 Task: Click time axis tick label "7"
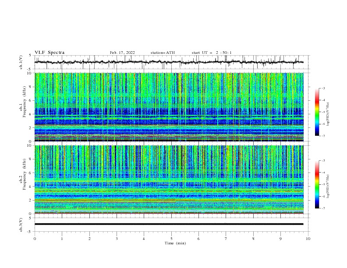click(226, 239)
